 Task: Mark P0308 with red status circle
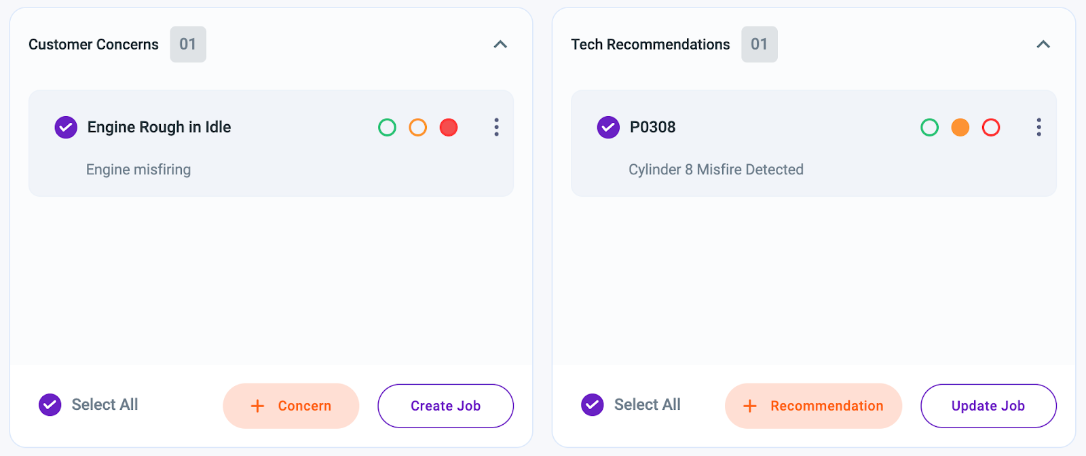991,127
